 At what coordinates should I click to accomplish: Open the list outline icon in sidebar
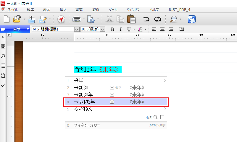click(3, 66)
